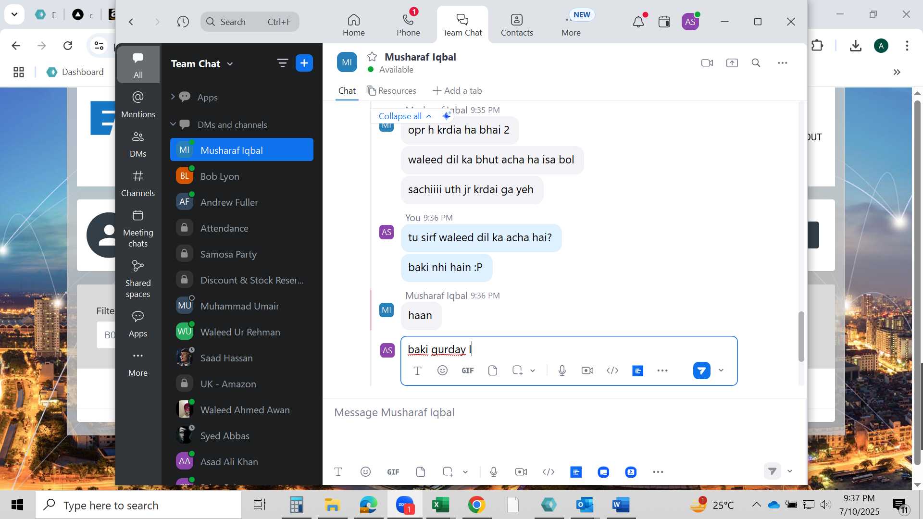Open Shared spaces in the sidebar
923x519 pixels.
pyautogui.click(x=138, y=279)
